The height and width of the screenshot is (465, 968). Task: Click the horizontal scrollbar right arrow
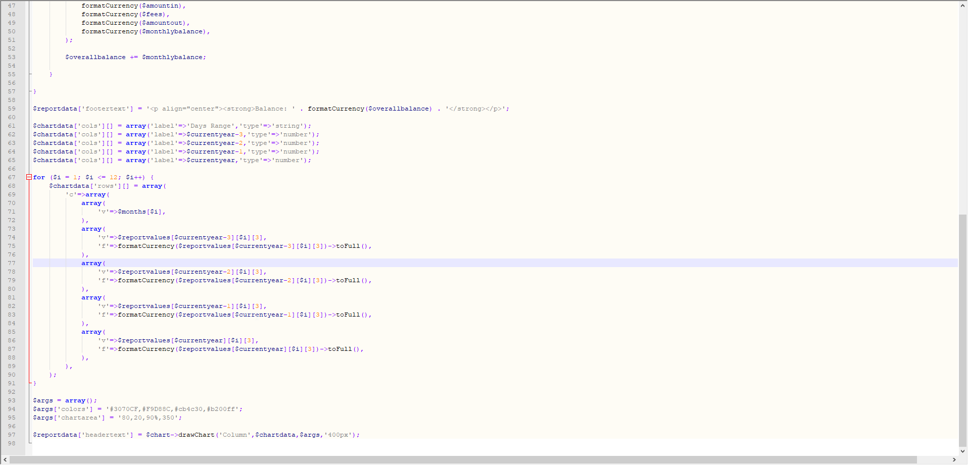[954, 459]
